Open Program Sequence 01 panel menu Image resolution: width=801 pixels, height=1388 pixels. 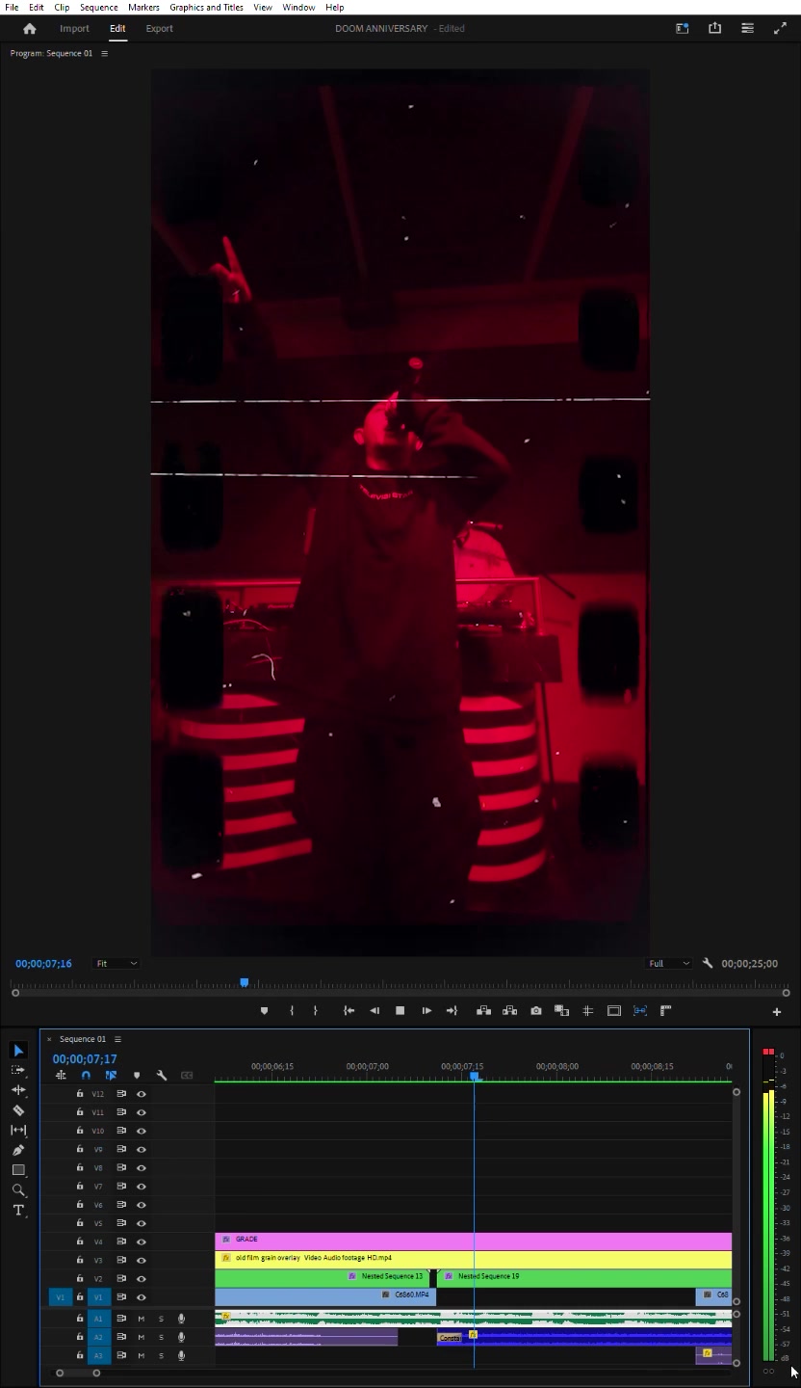pyautogui.click(x=104, y=53)
